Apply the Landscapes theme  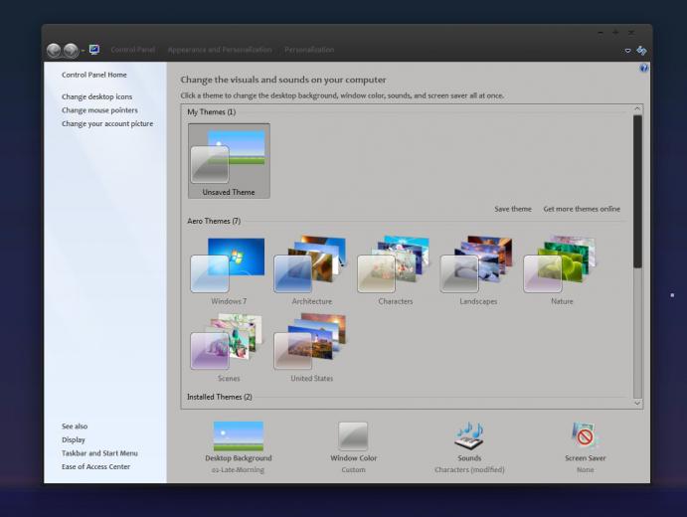coord(478,270)
